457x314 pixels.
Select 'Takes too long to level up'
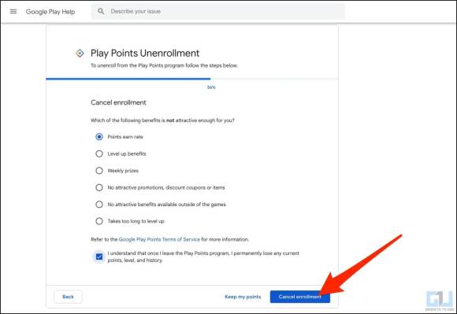click(x=99, y=221)
